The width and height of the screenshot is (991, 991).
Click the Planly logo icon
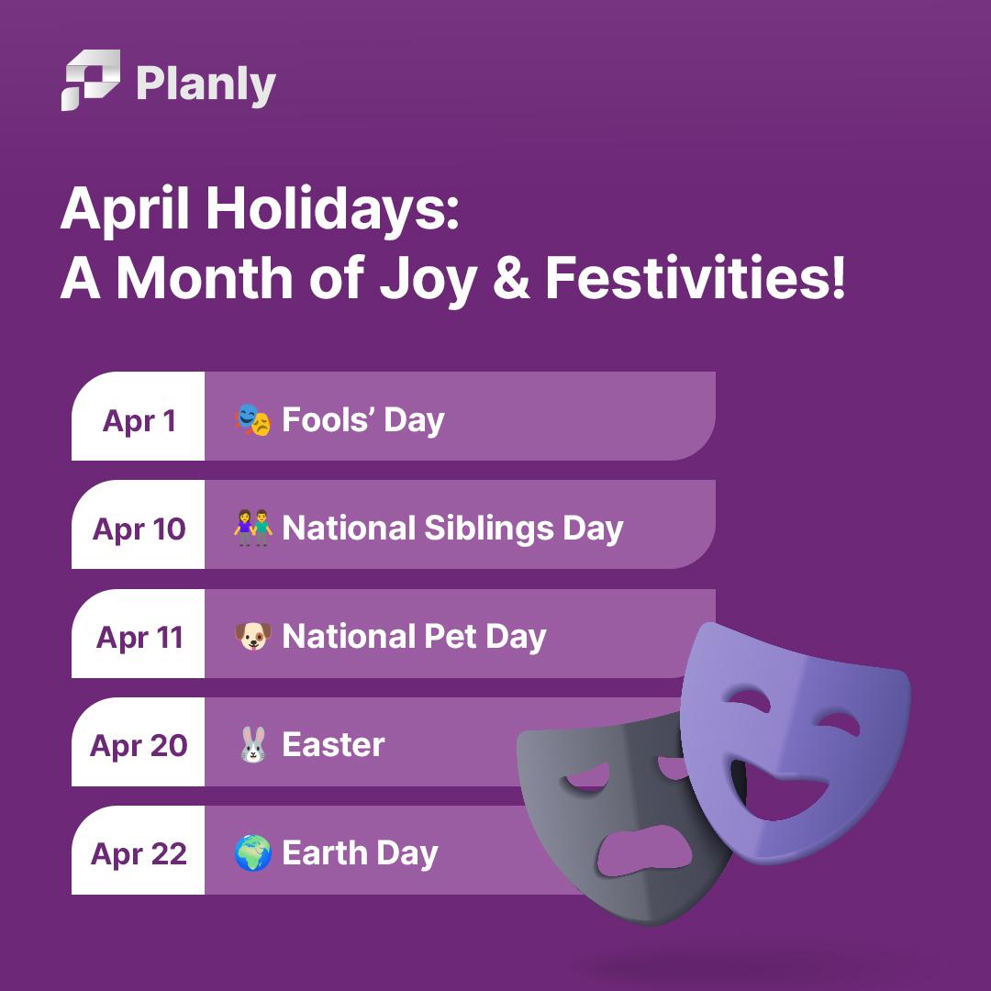click(x=90, y=80)
